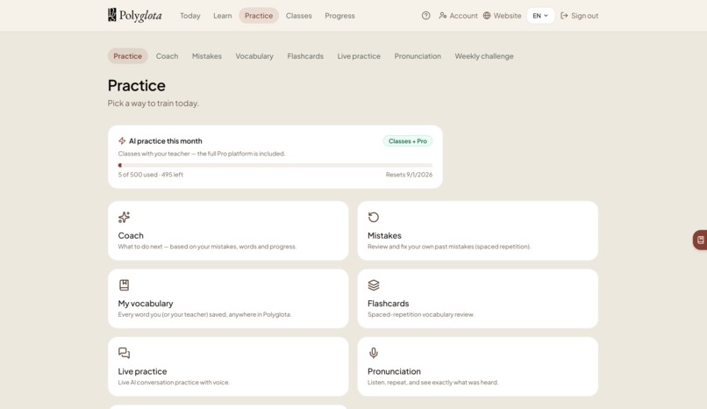Click the Flashcards stacked layers icon
The height and width of the screenshot is (409, 707).
click(374, 285)
